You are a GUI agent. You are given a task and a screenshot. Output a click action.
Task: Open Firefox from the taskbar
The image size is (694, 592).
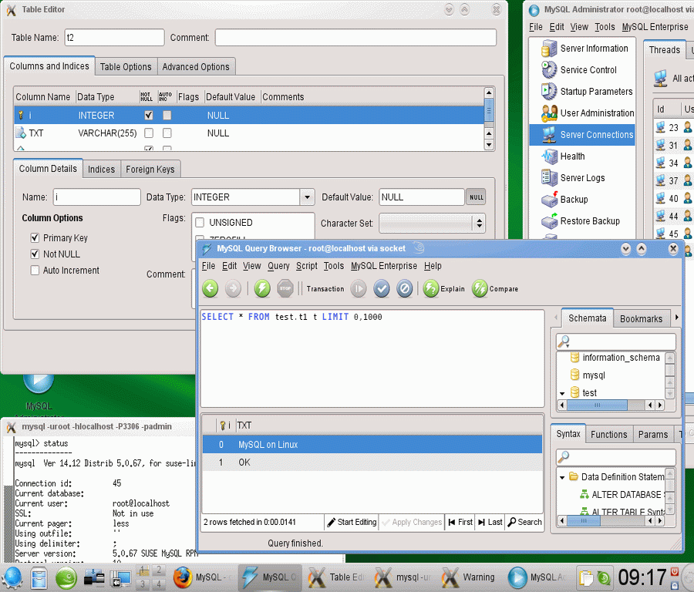[x=182, y=577]
